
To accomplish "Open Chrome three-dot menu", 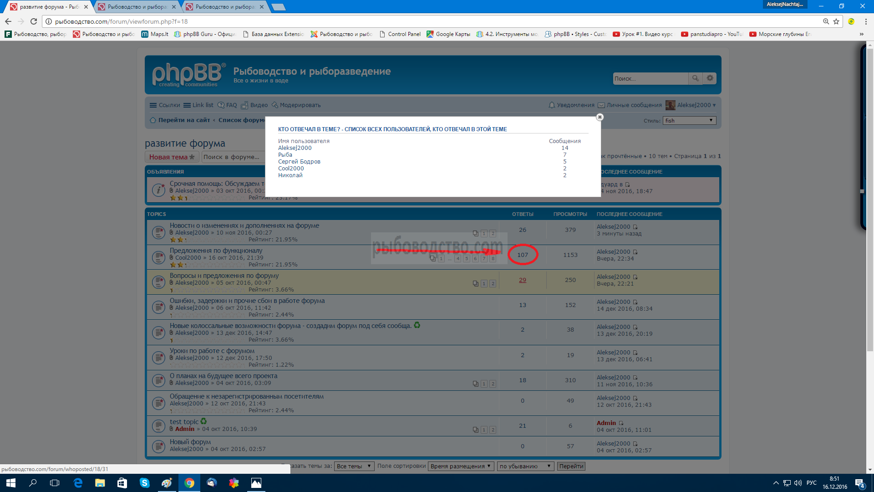I will [x=866, y=21].
